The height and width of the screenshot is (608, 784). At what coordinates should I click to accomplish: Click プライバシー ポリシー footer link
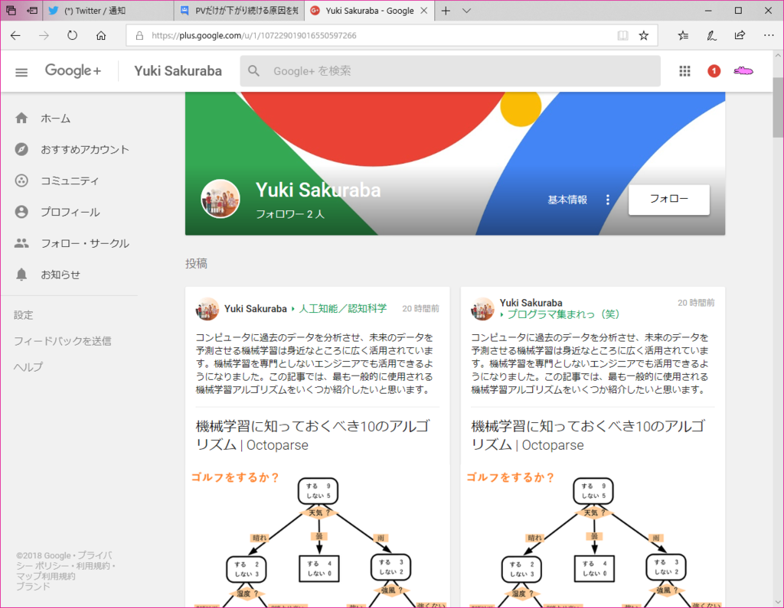coord(64,561)
